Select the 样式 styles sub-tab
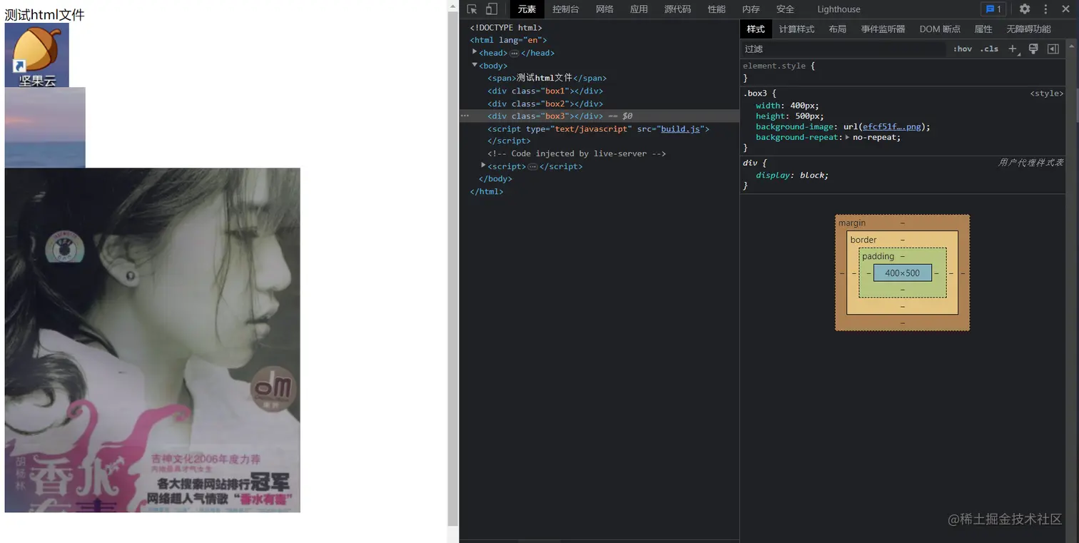This screenshot has height=543, width=1079. (x=756, y=29)
